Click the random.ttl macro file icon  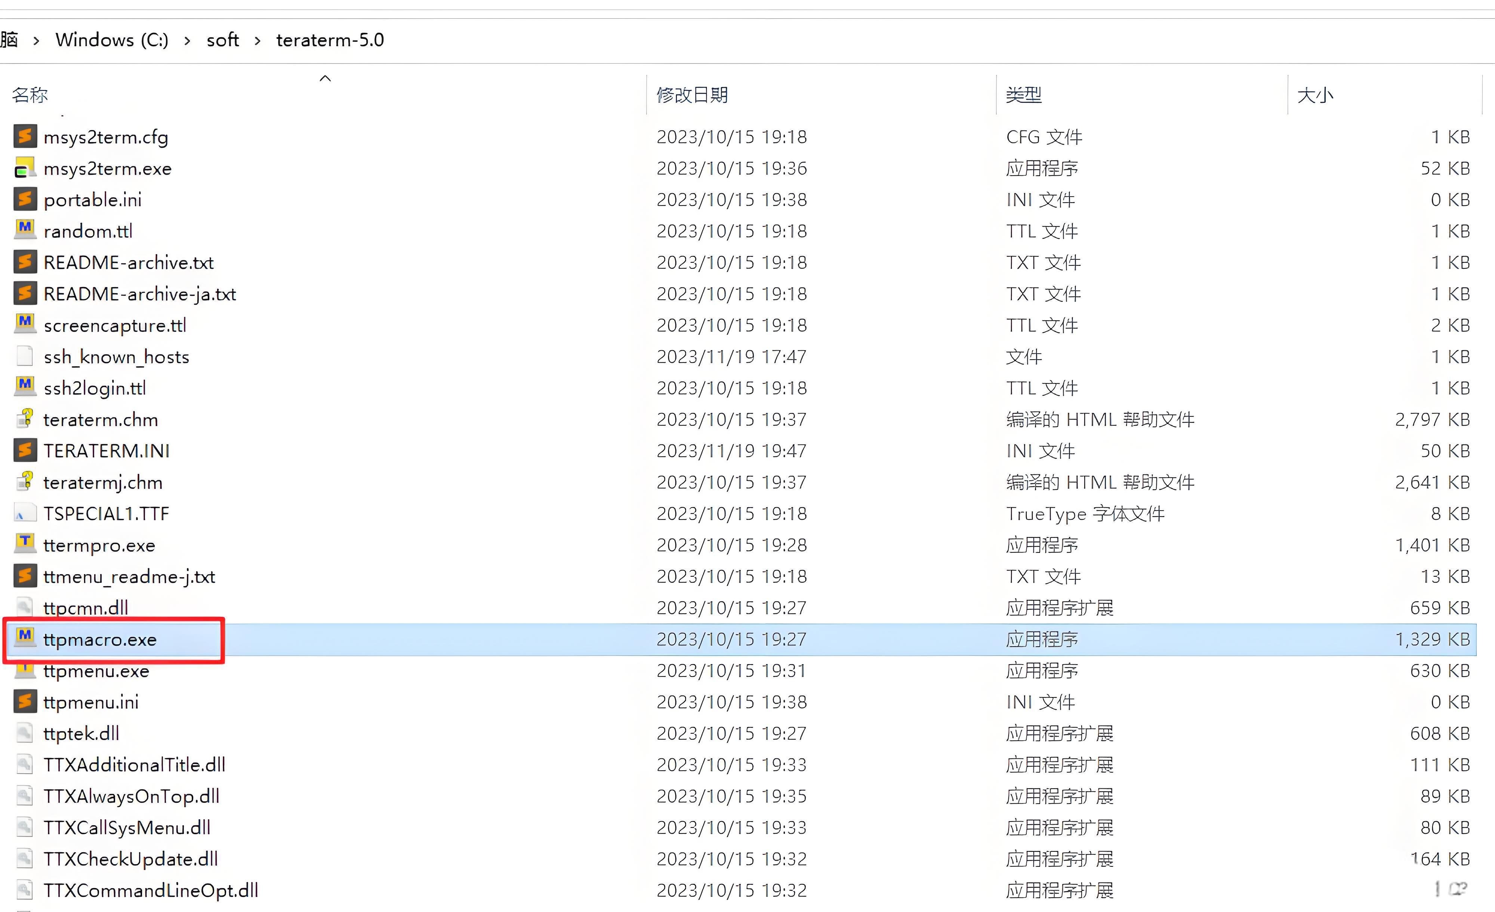25,230
